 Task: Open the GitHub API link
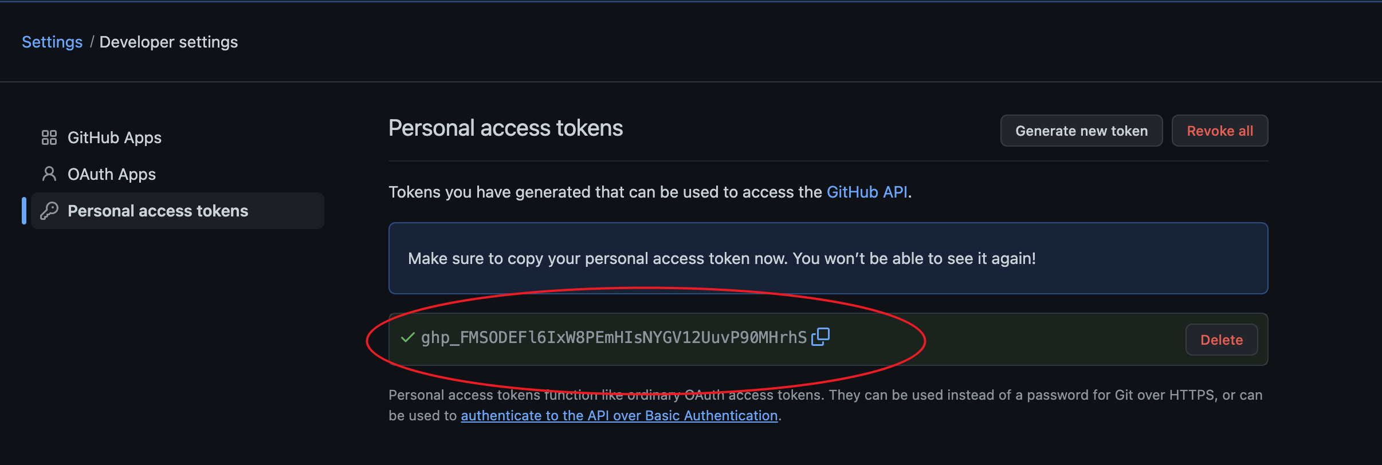(867, 192)
